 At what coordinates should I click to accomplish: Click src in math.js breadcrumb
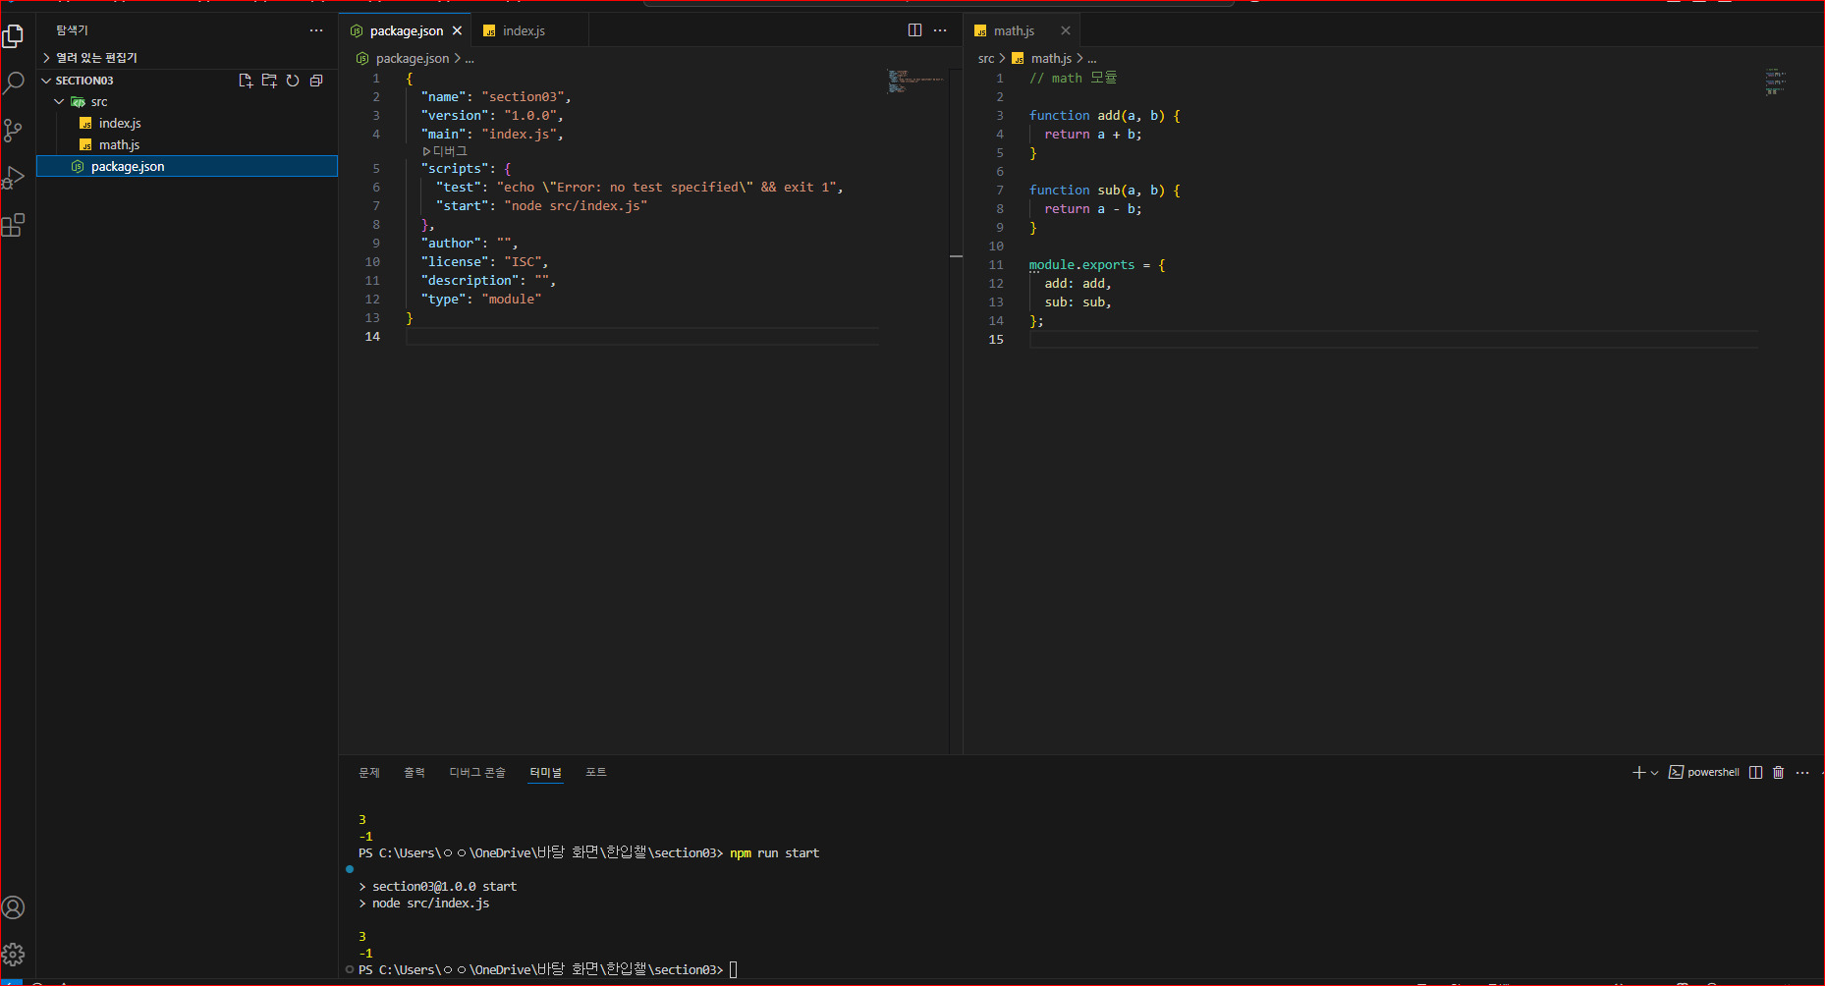tap(986, 59)
